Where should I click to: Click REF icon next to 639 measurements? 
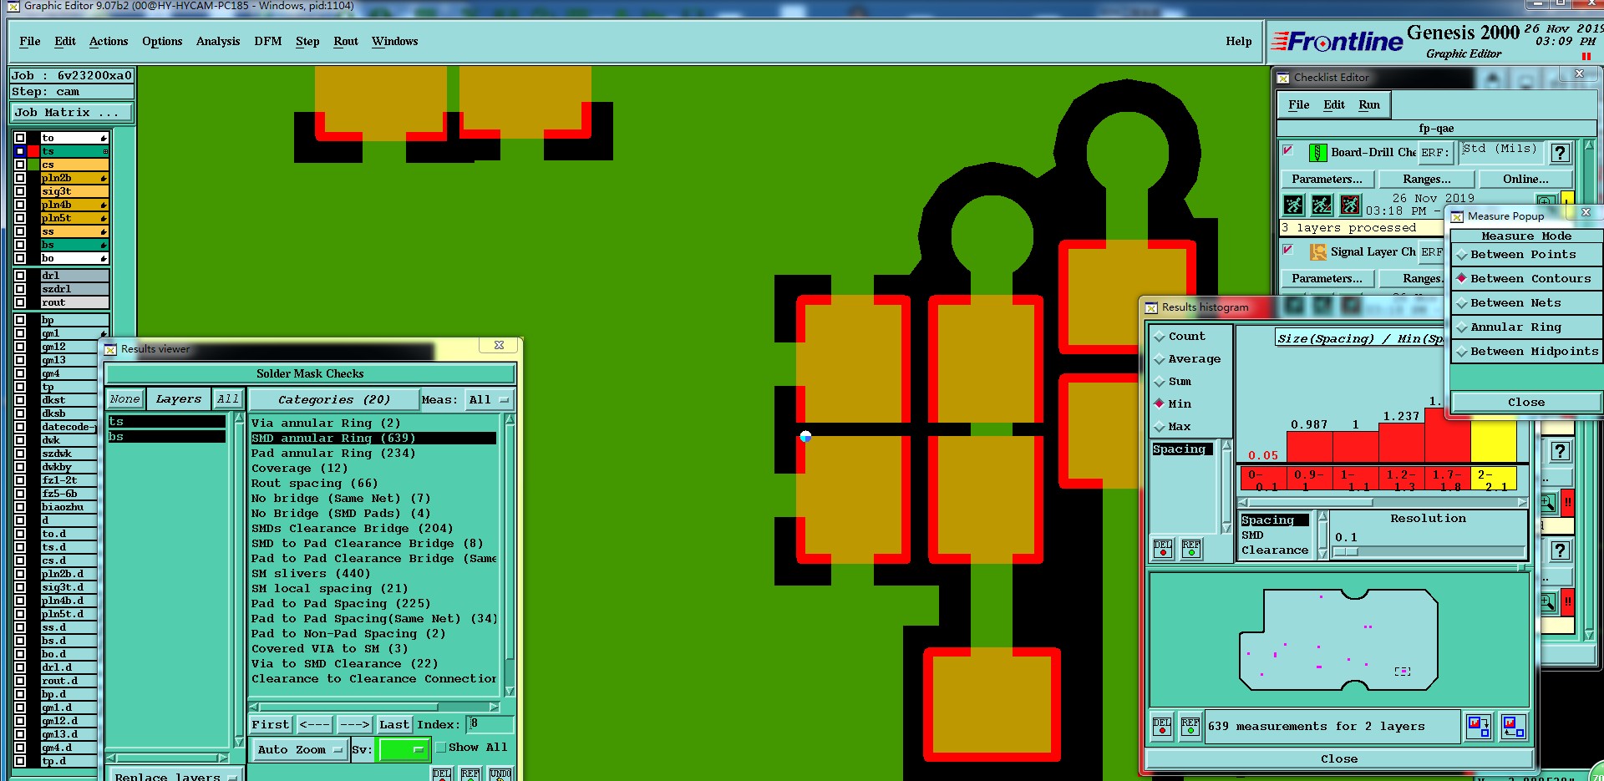click(x=1190, y=727)
